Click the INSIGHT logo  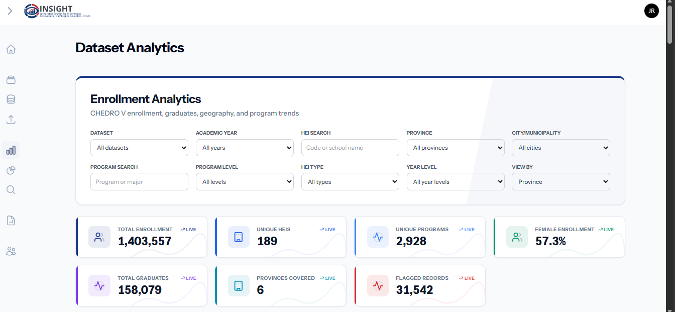tap(57, 11)
